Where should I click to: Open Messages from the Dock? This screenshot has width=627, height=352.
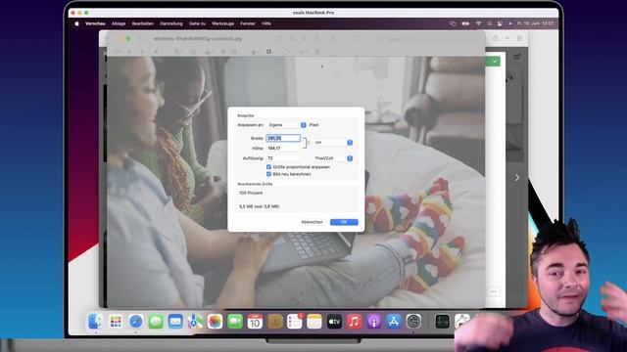(156, 322)
